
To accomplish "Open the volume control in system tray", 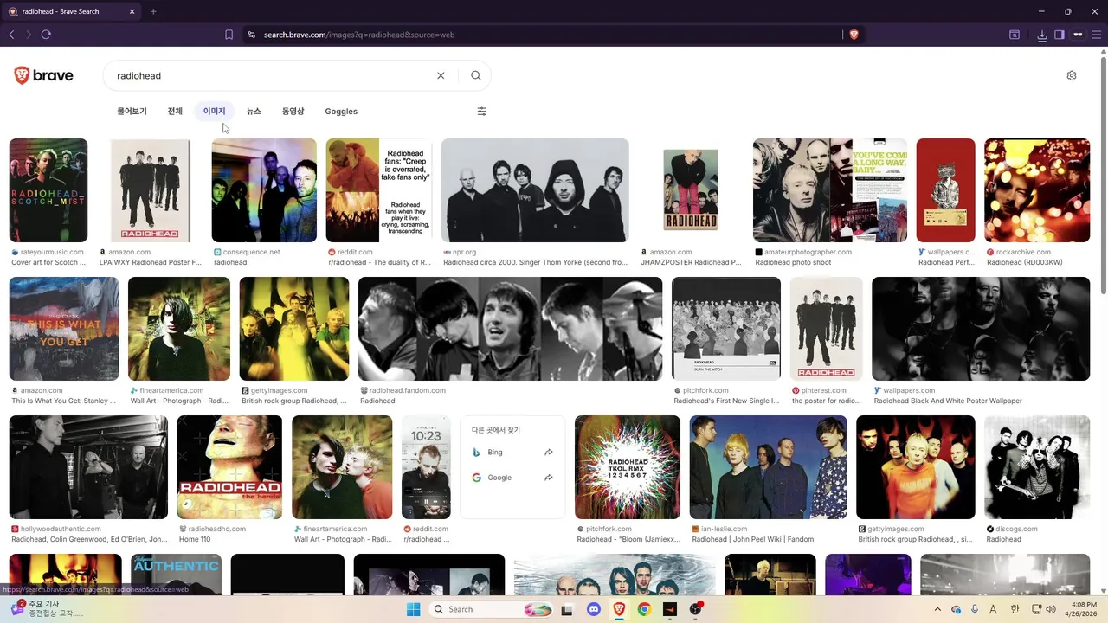I will tap(1050, 609).
